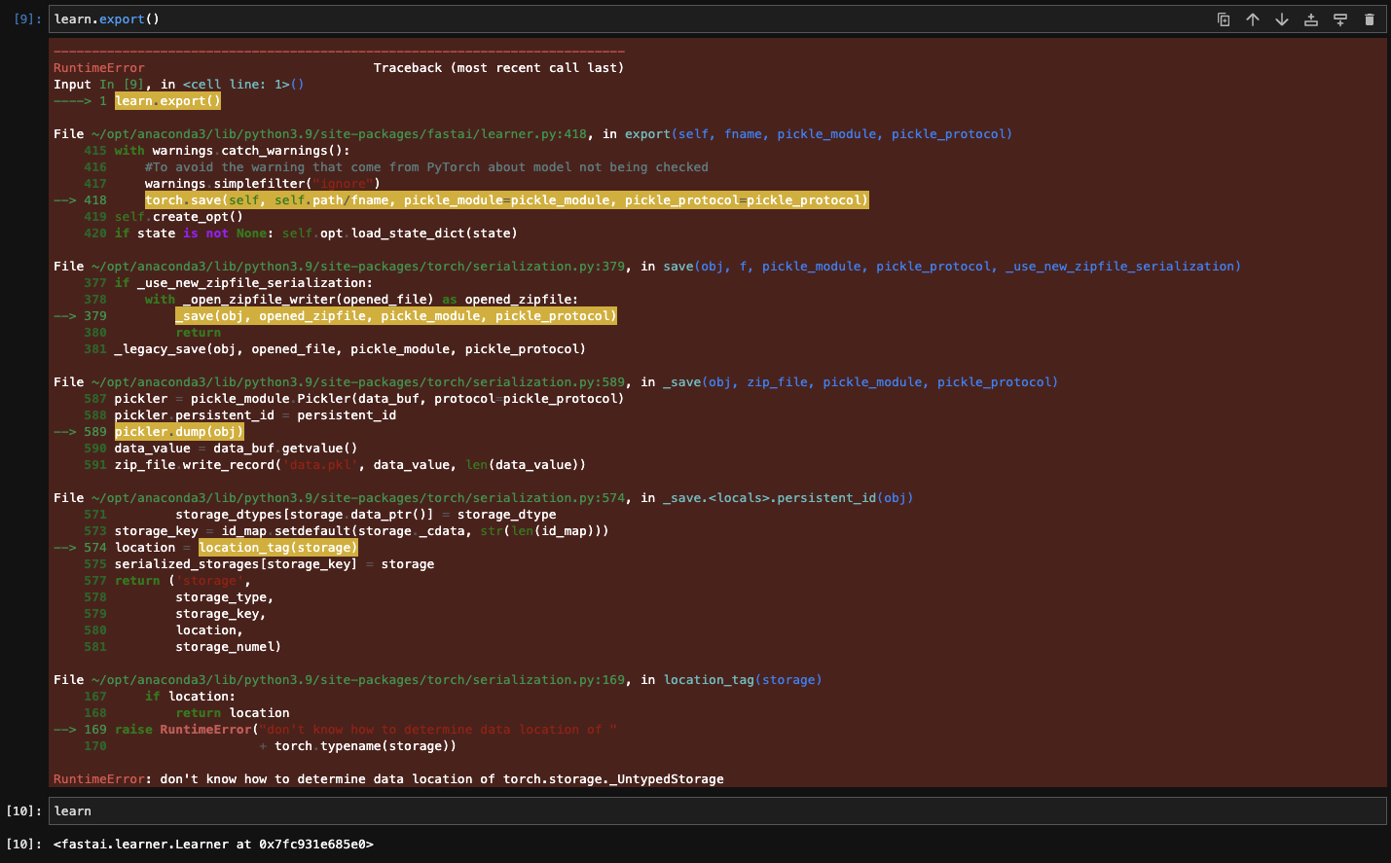This screenshot has width=1391, height=863.
Task: Click the [10]: output prompt
Action: click(x=23, y=845)
